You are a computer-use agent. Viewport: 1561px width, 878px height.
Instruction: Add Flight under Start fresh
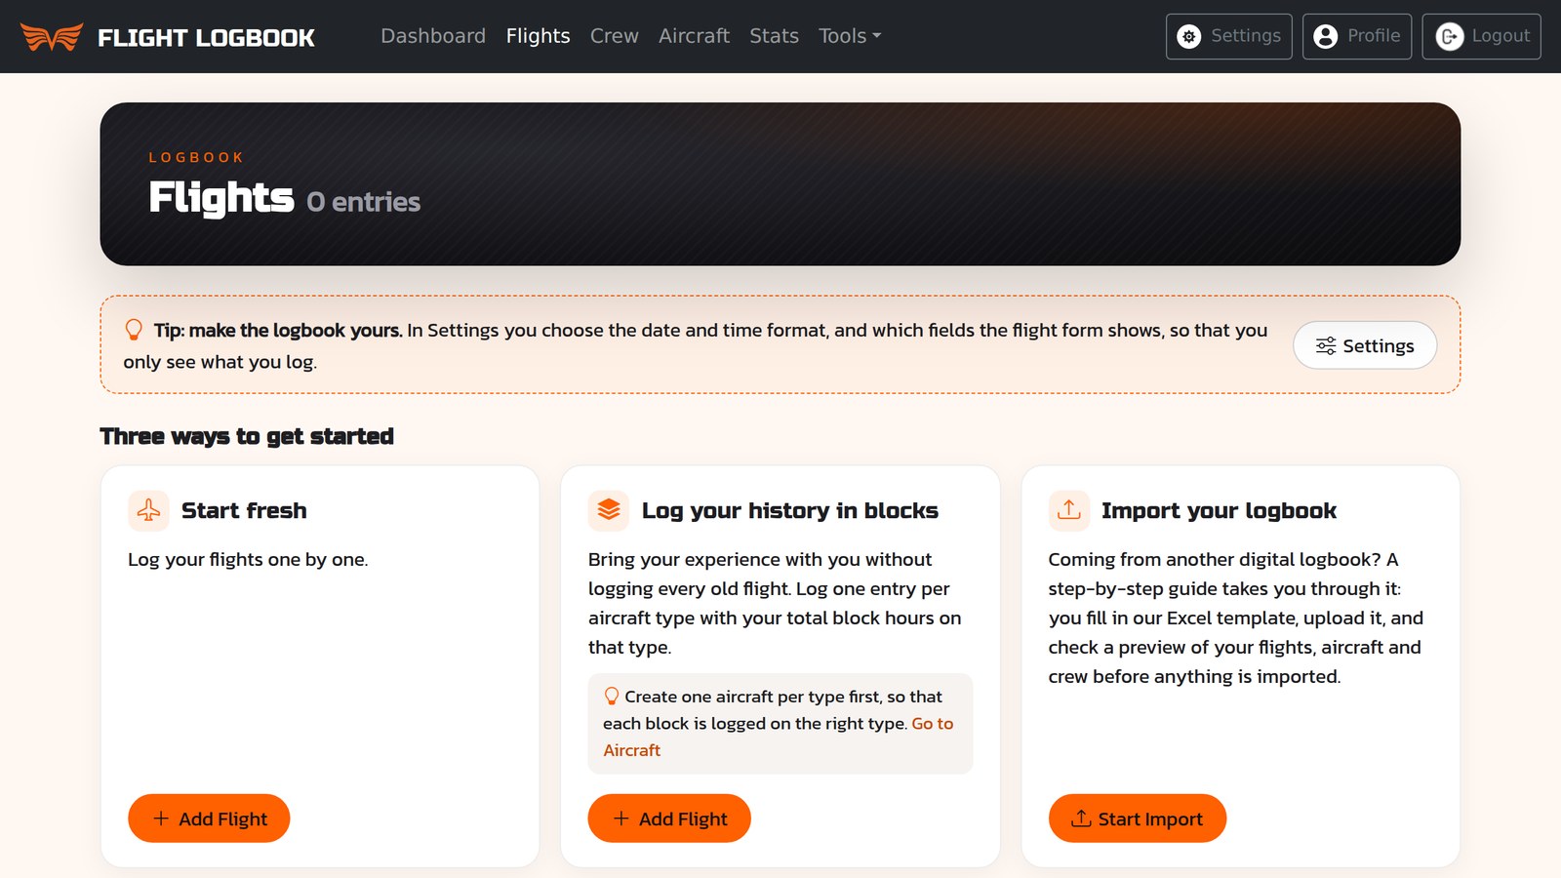click(209, 818)
